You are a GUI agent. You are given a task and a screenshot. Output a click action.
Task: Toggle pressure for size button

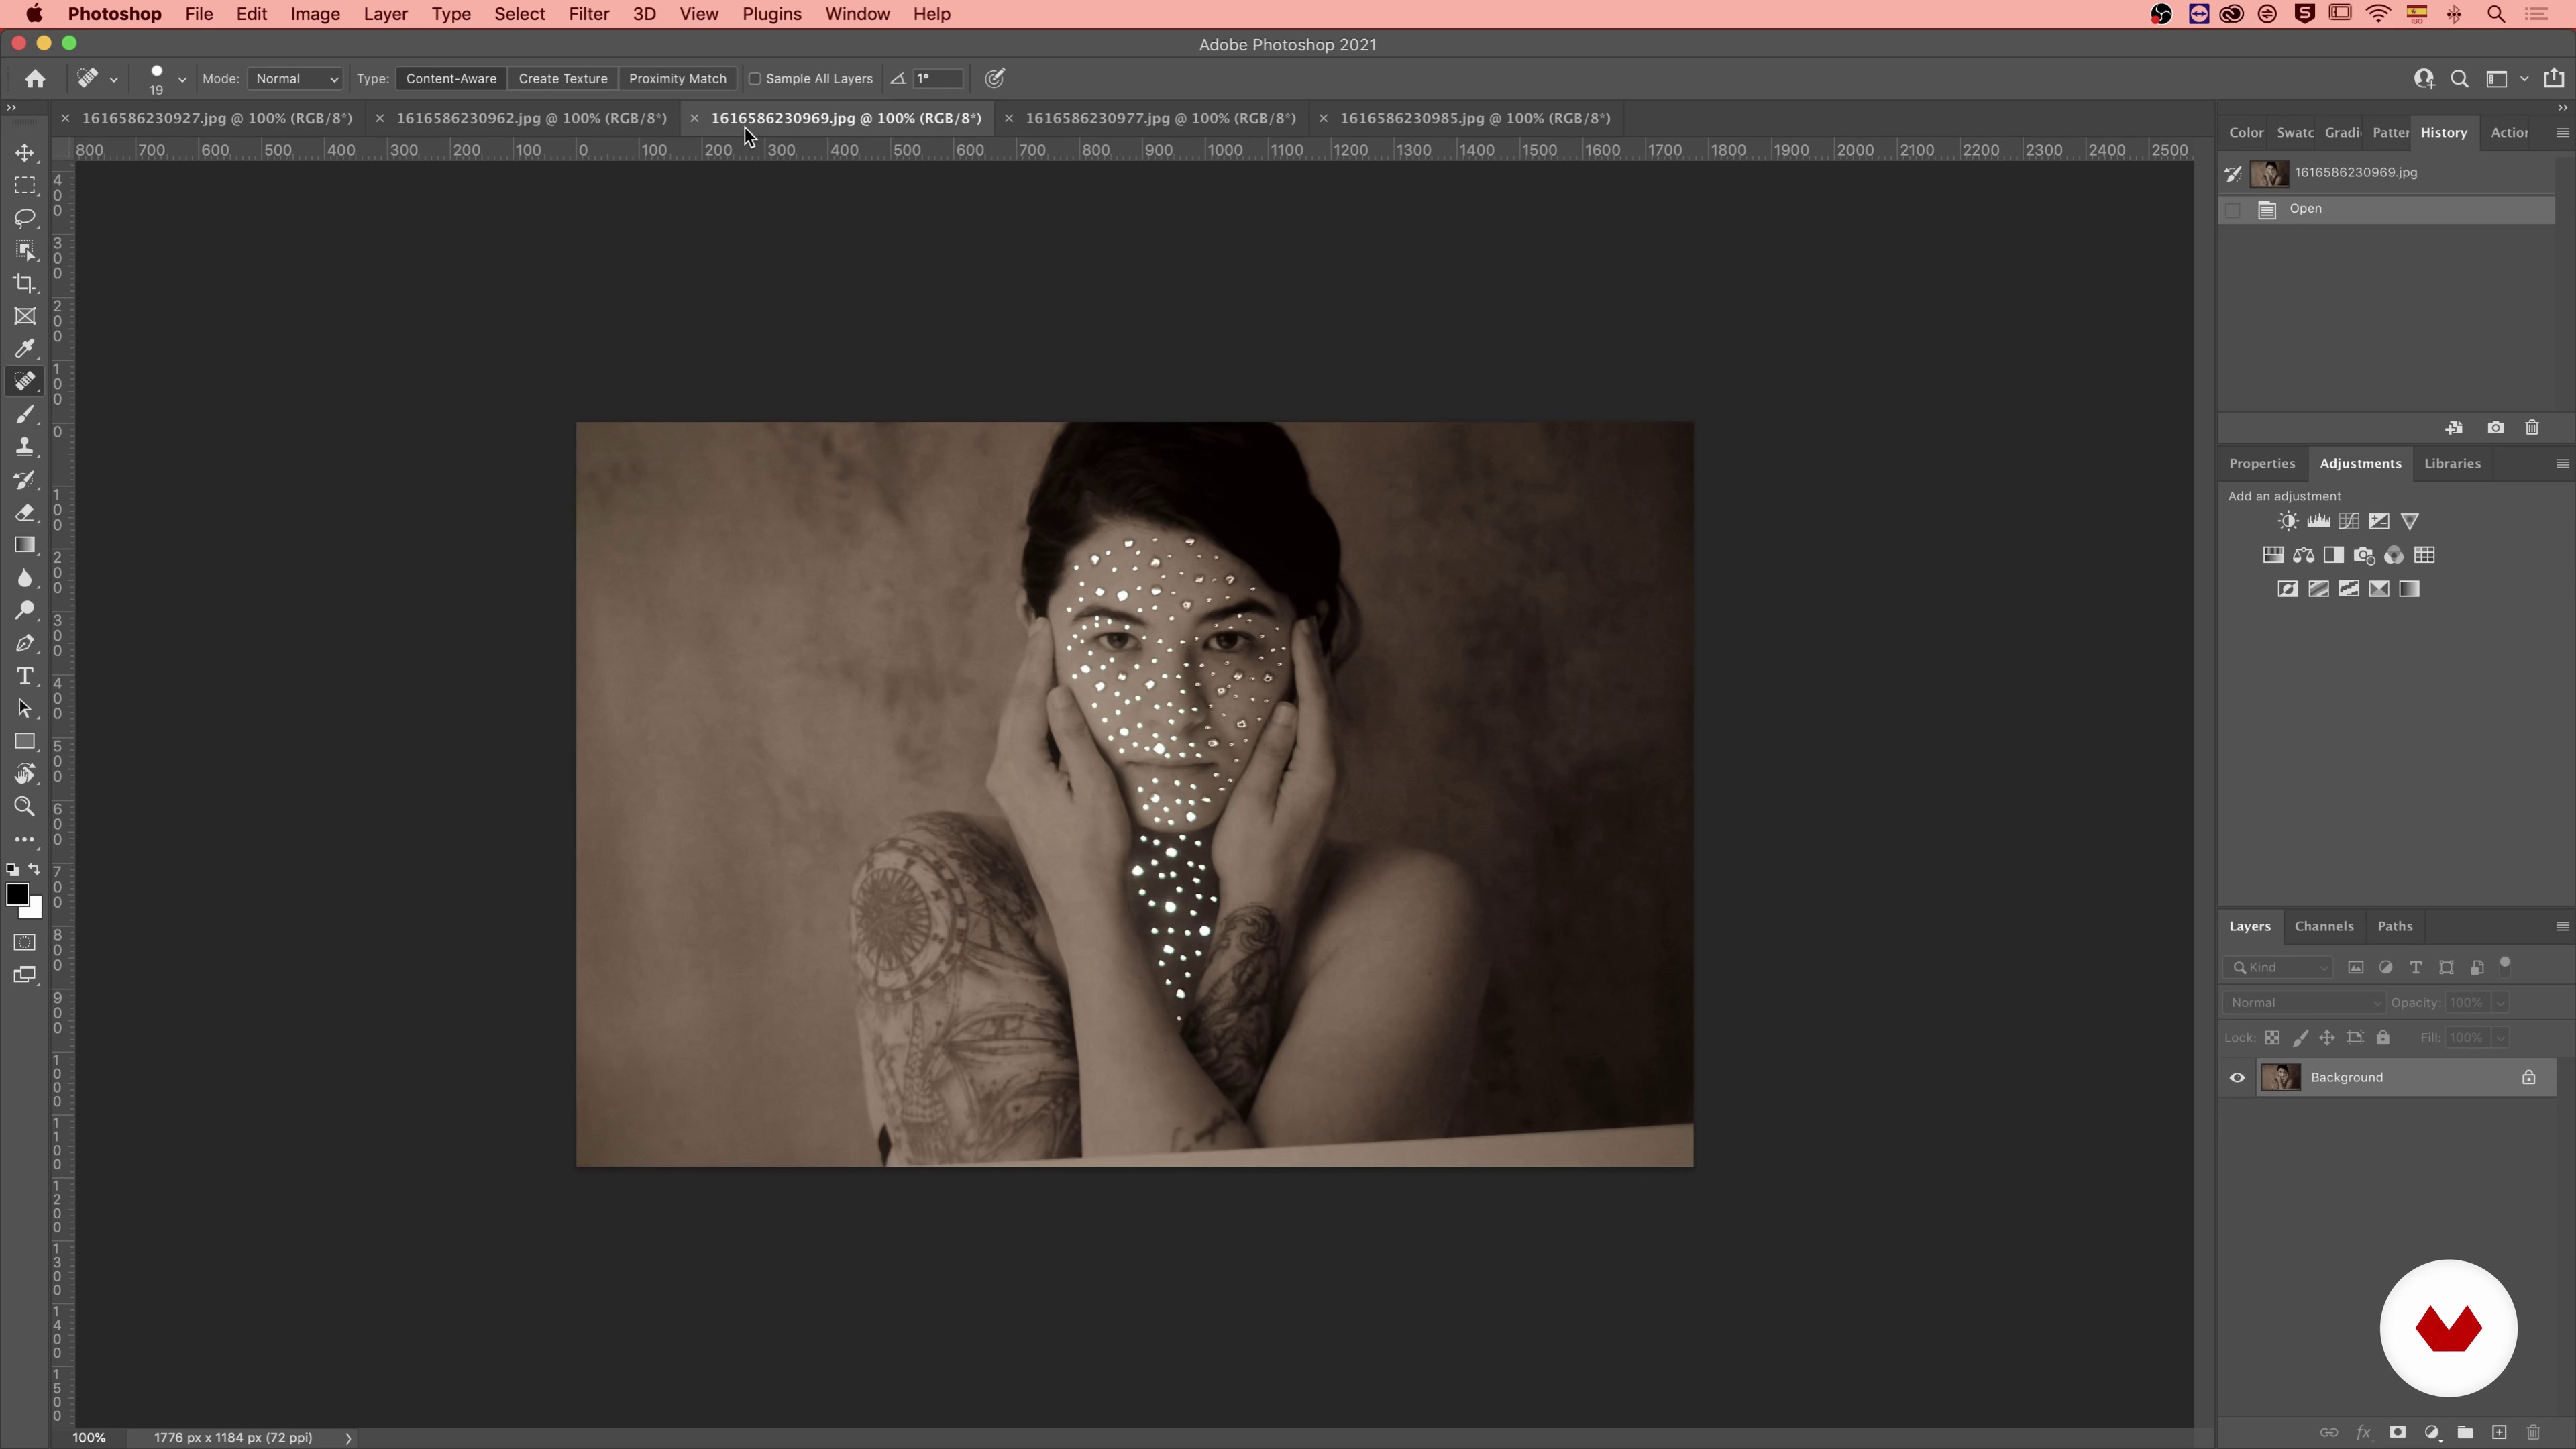(x=995, y=78)
